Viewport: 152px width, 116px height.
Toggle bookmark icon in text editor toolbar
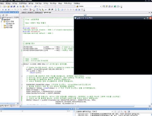pyautogui.click(x=62, y=9)
